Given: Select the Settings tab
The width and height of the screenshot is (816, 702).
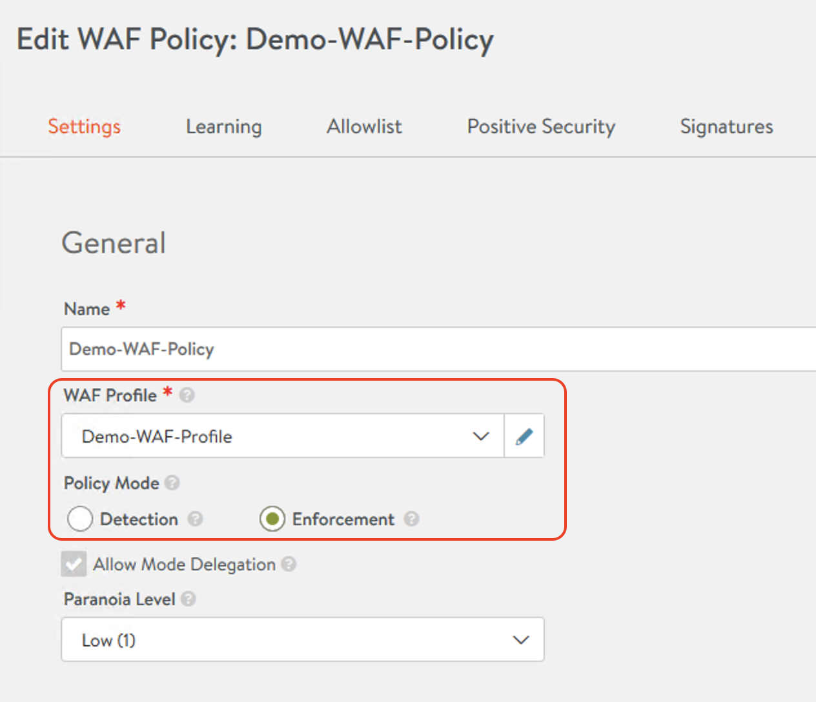Looking at the screenshot, I should click(84, 126).
